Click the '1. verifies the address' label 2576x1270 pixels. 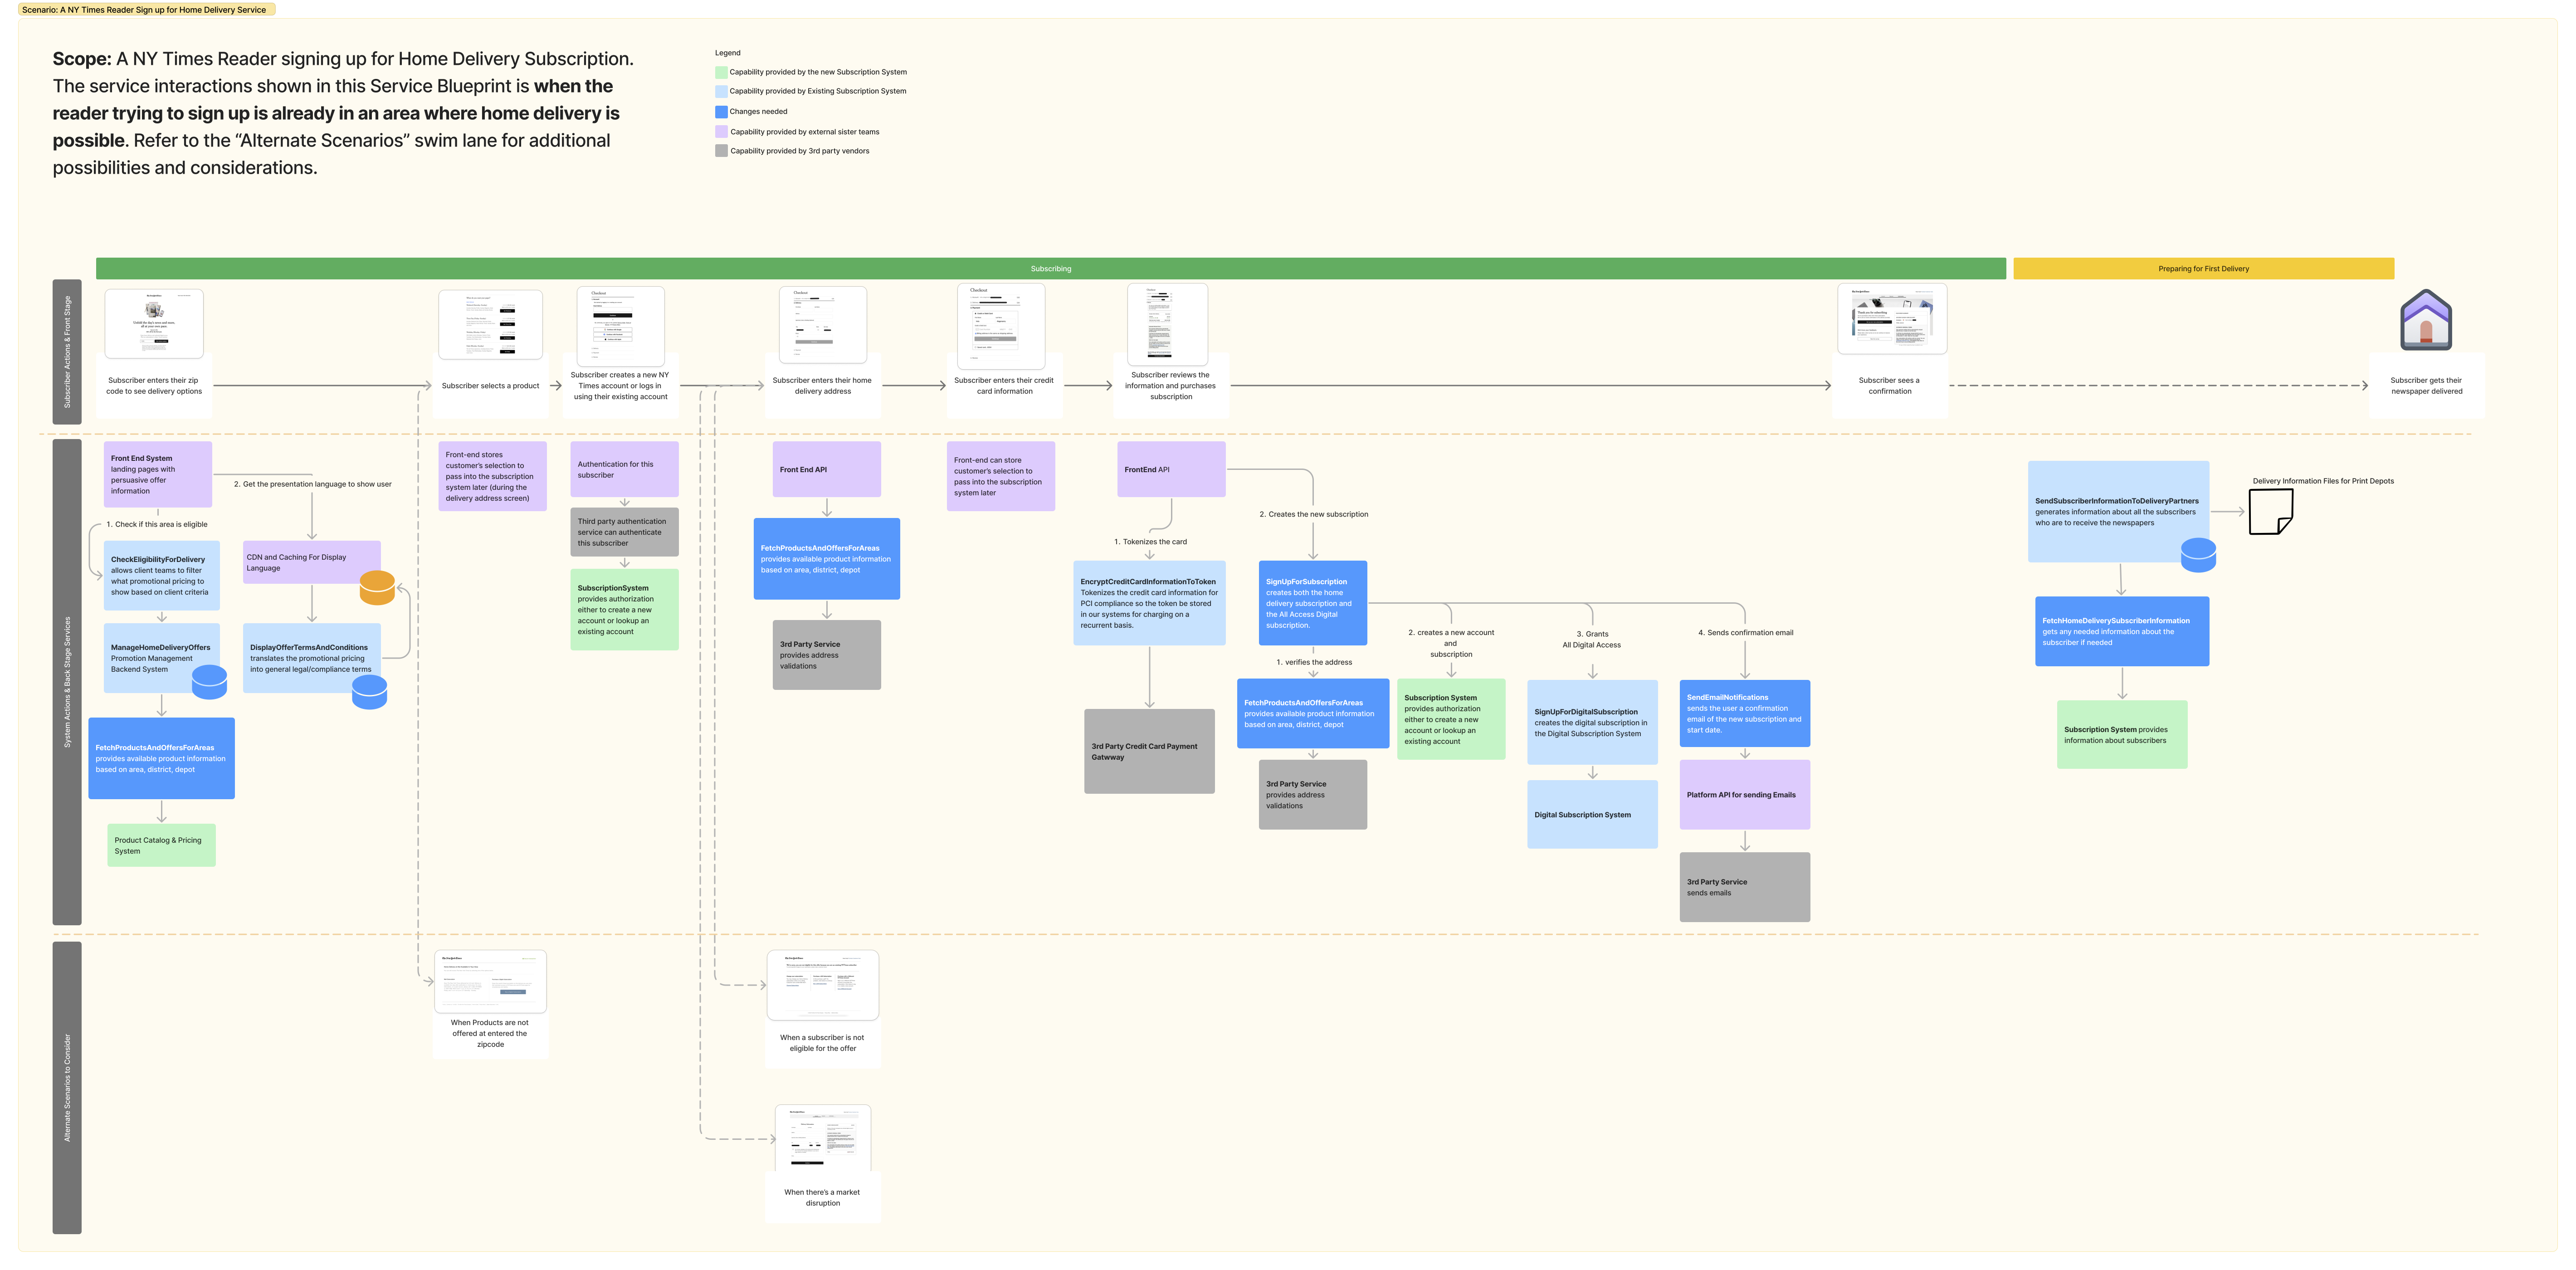pyautogui.click(x=1314, y=662)
